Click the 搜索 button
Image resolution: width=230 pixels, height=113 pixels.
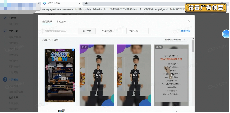(87, 31)
